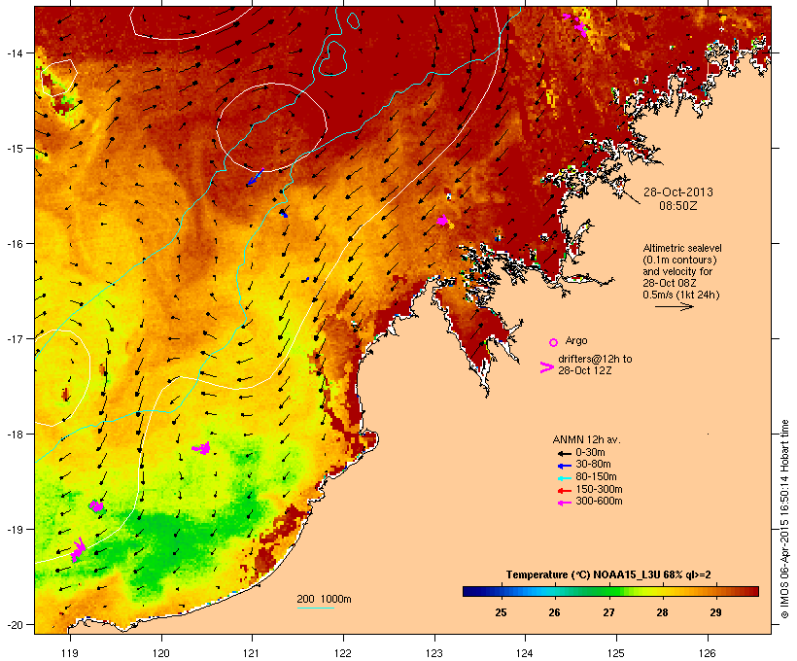797x661 pixels.
Task: Click the 'Altimetric sealevel' caption text
Action: click(682, 248)
